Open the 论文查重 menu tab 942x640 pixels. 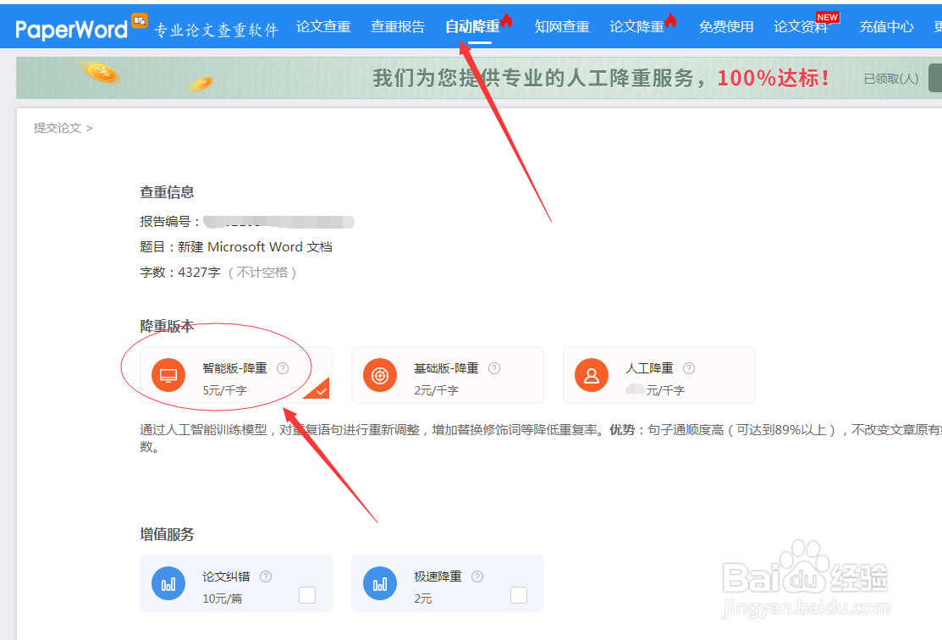pos(323,26)
